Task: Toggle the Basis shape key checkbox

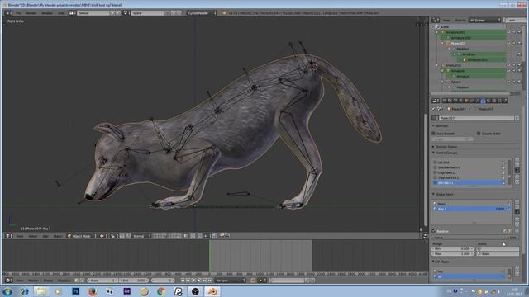Action: point(508,204)
